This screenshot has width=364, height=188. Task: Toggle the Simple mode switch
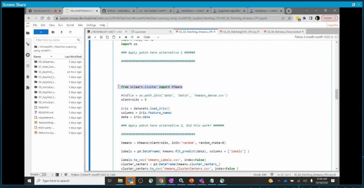tap(43, 174)
